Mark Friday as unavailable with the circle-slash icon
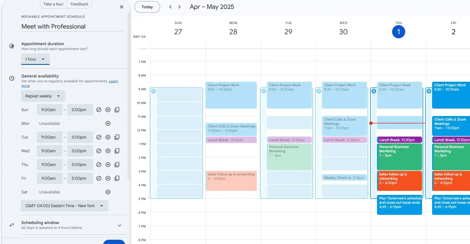The image size is (470, 244). coord(99,178)
